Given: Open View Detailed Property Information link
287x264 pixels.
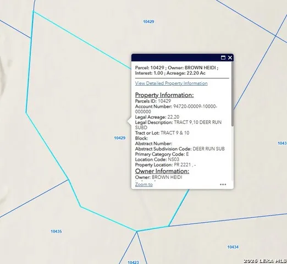Looking at the screenshot, I should 171,84.
